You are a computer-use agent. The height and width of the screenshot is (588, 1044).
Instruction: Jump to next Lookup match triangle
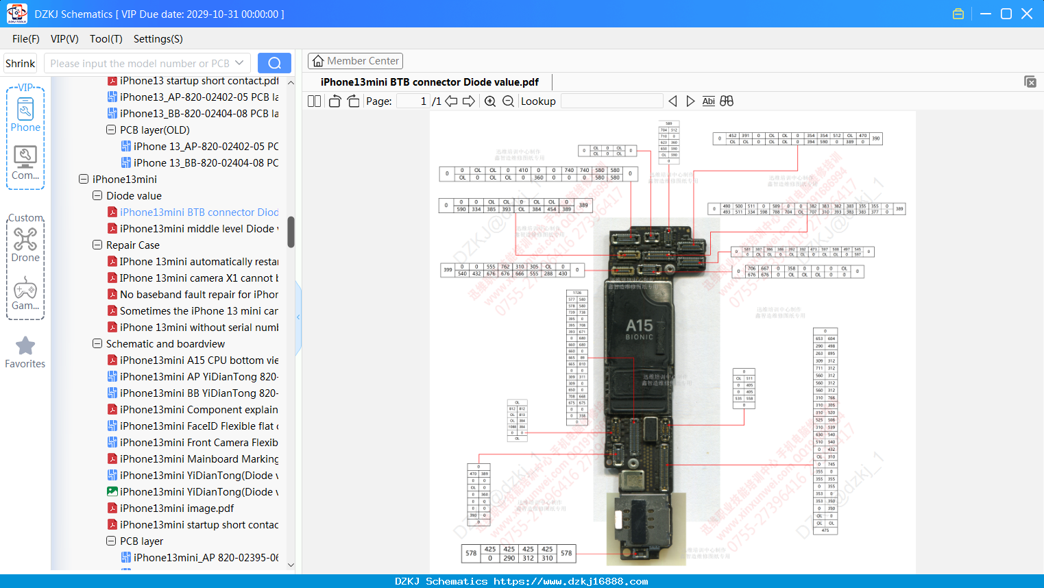coord(690,101)
